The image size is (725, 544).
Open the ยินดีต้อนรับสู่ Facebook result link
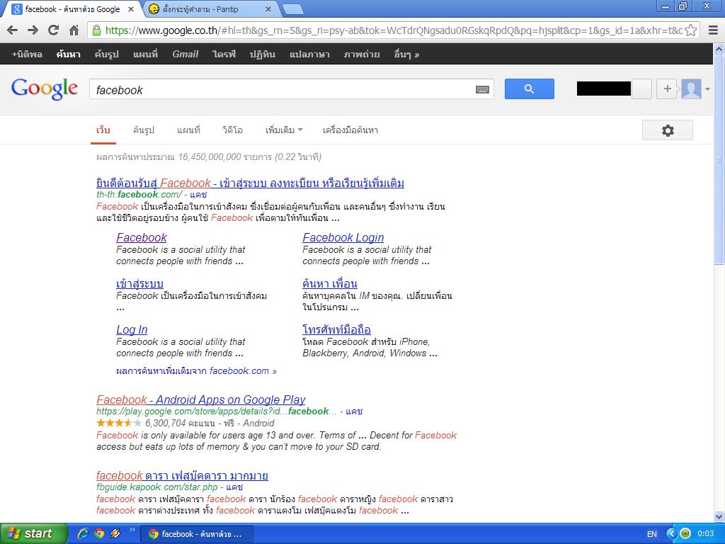pos(250,183)
